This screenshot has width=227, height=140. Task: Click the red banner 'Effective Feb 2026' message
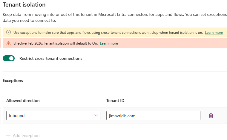coord(56,43)
